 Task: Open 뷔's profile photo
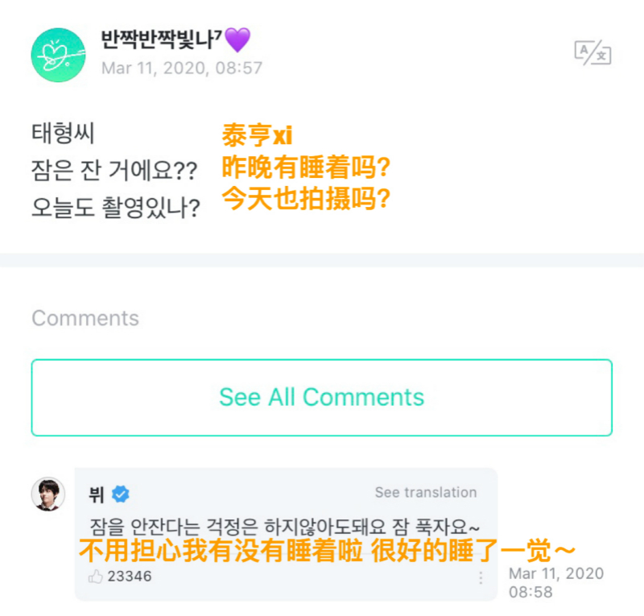pos(48,494)
